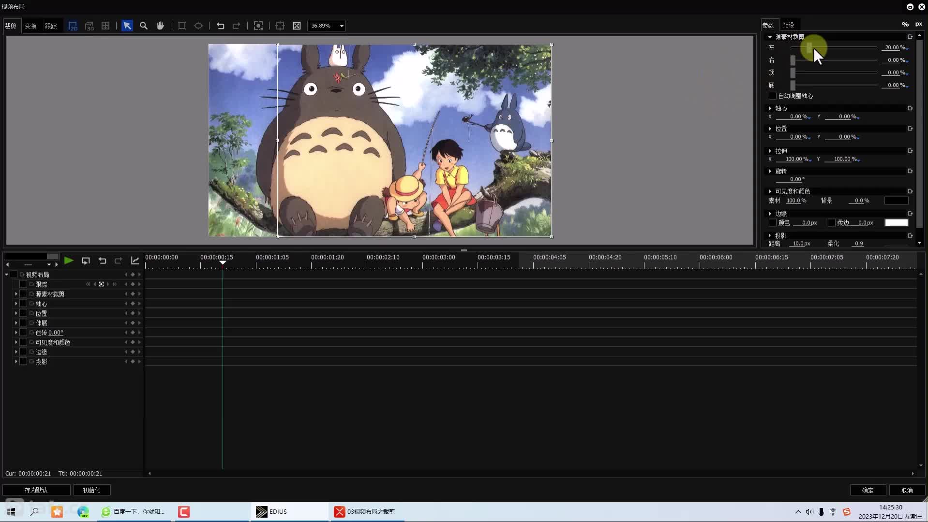Switch to 3D mode icon
This screenshot has width=928, height=522.
point(89,26)
